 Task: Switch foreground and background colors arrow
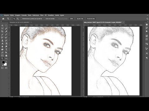6,61
